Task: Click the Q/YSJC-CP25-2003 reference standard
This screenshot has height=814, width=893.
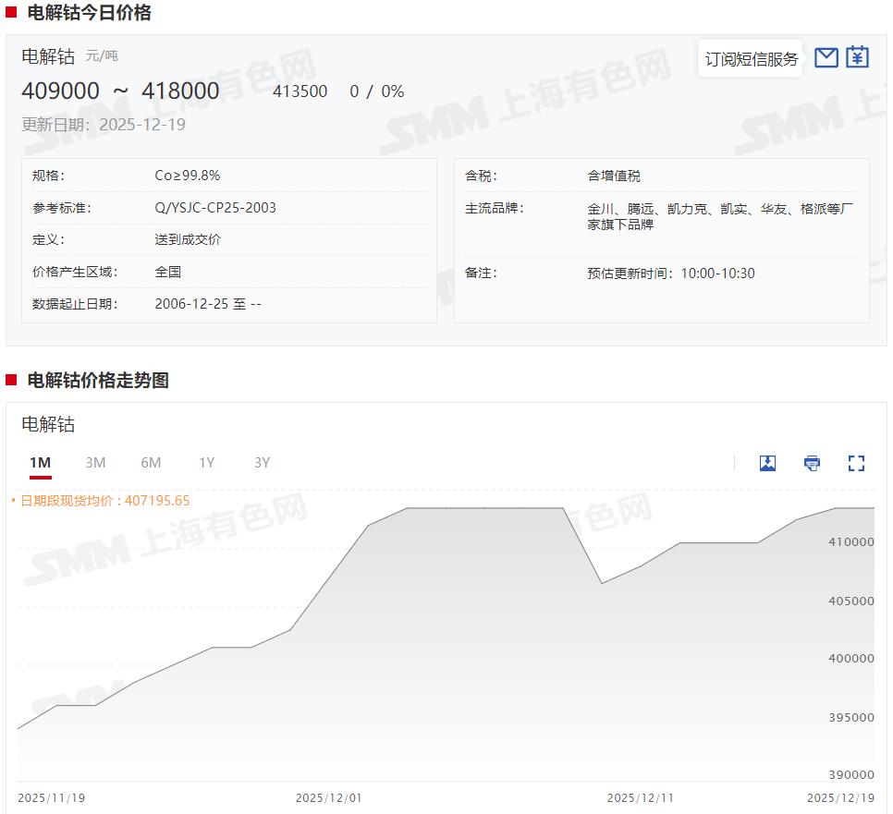Action: [215, 208]
